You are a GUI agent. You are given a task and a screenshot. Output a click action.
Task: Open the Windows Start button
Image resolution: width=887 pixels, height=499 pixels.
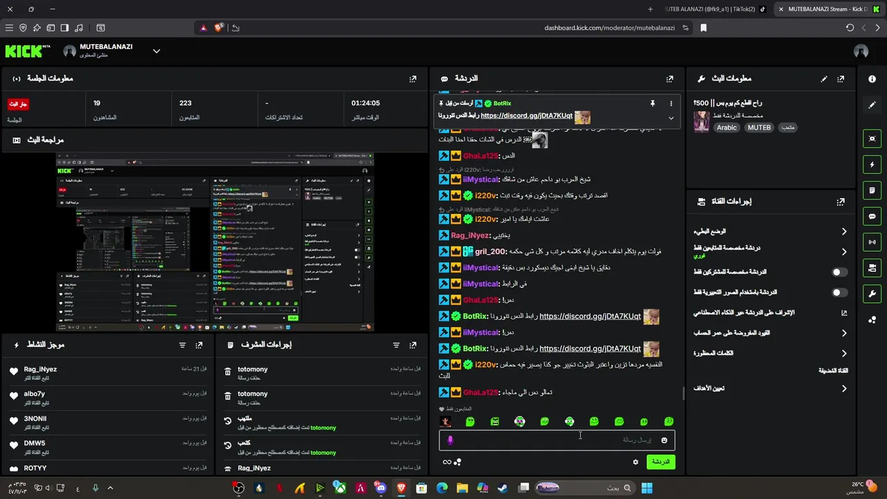(647, 488)
